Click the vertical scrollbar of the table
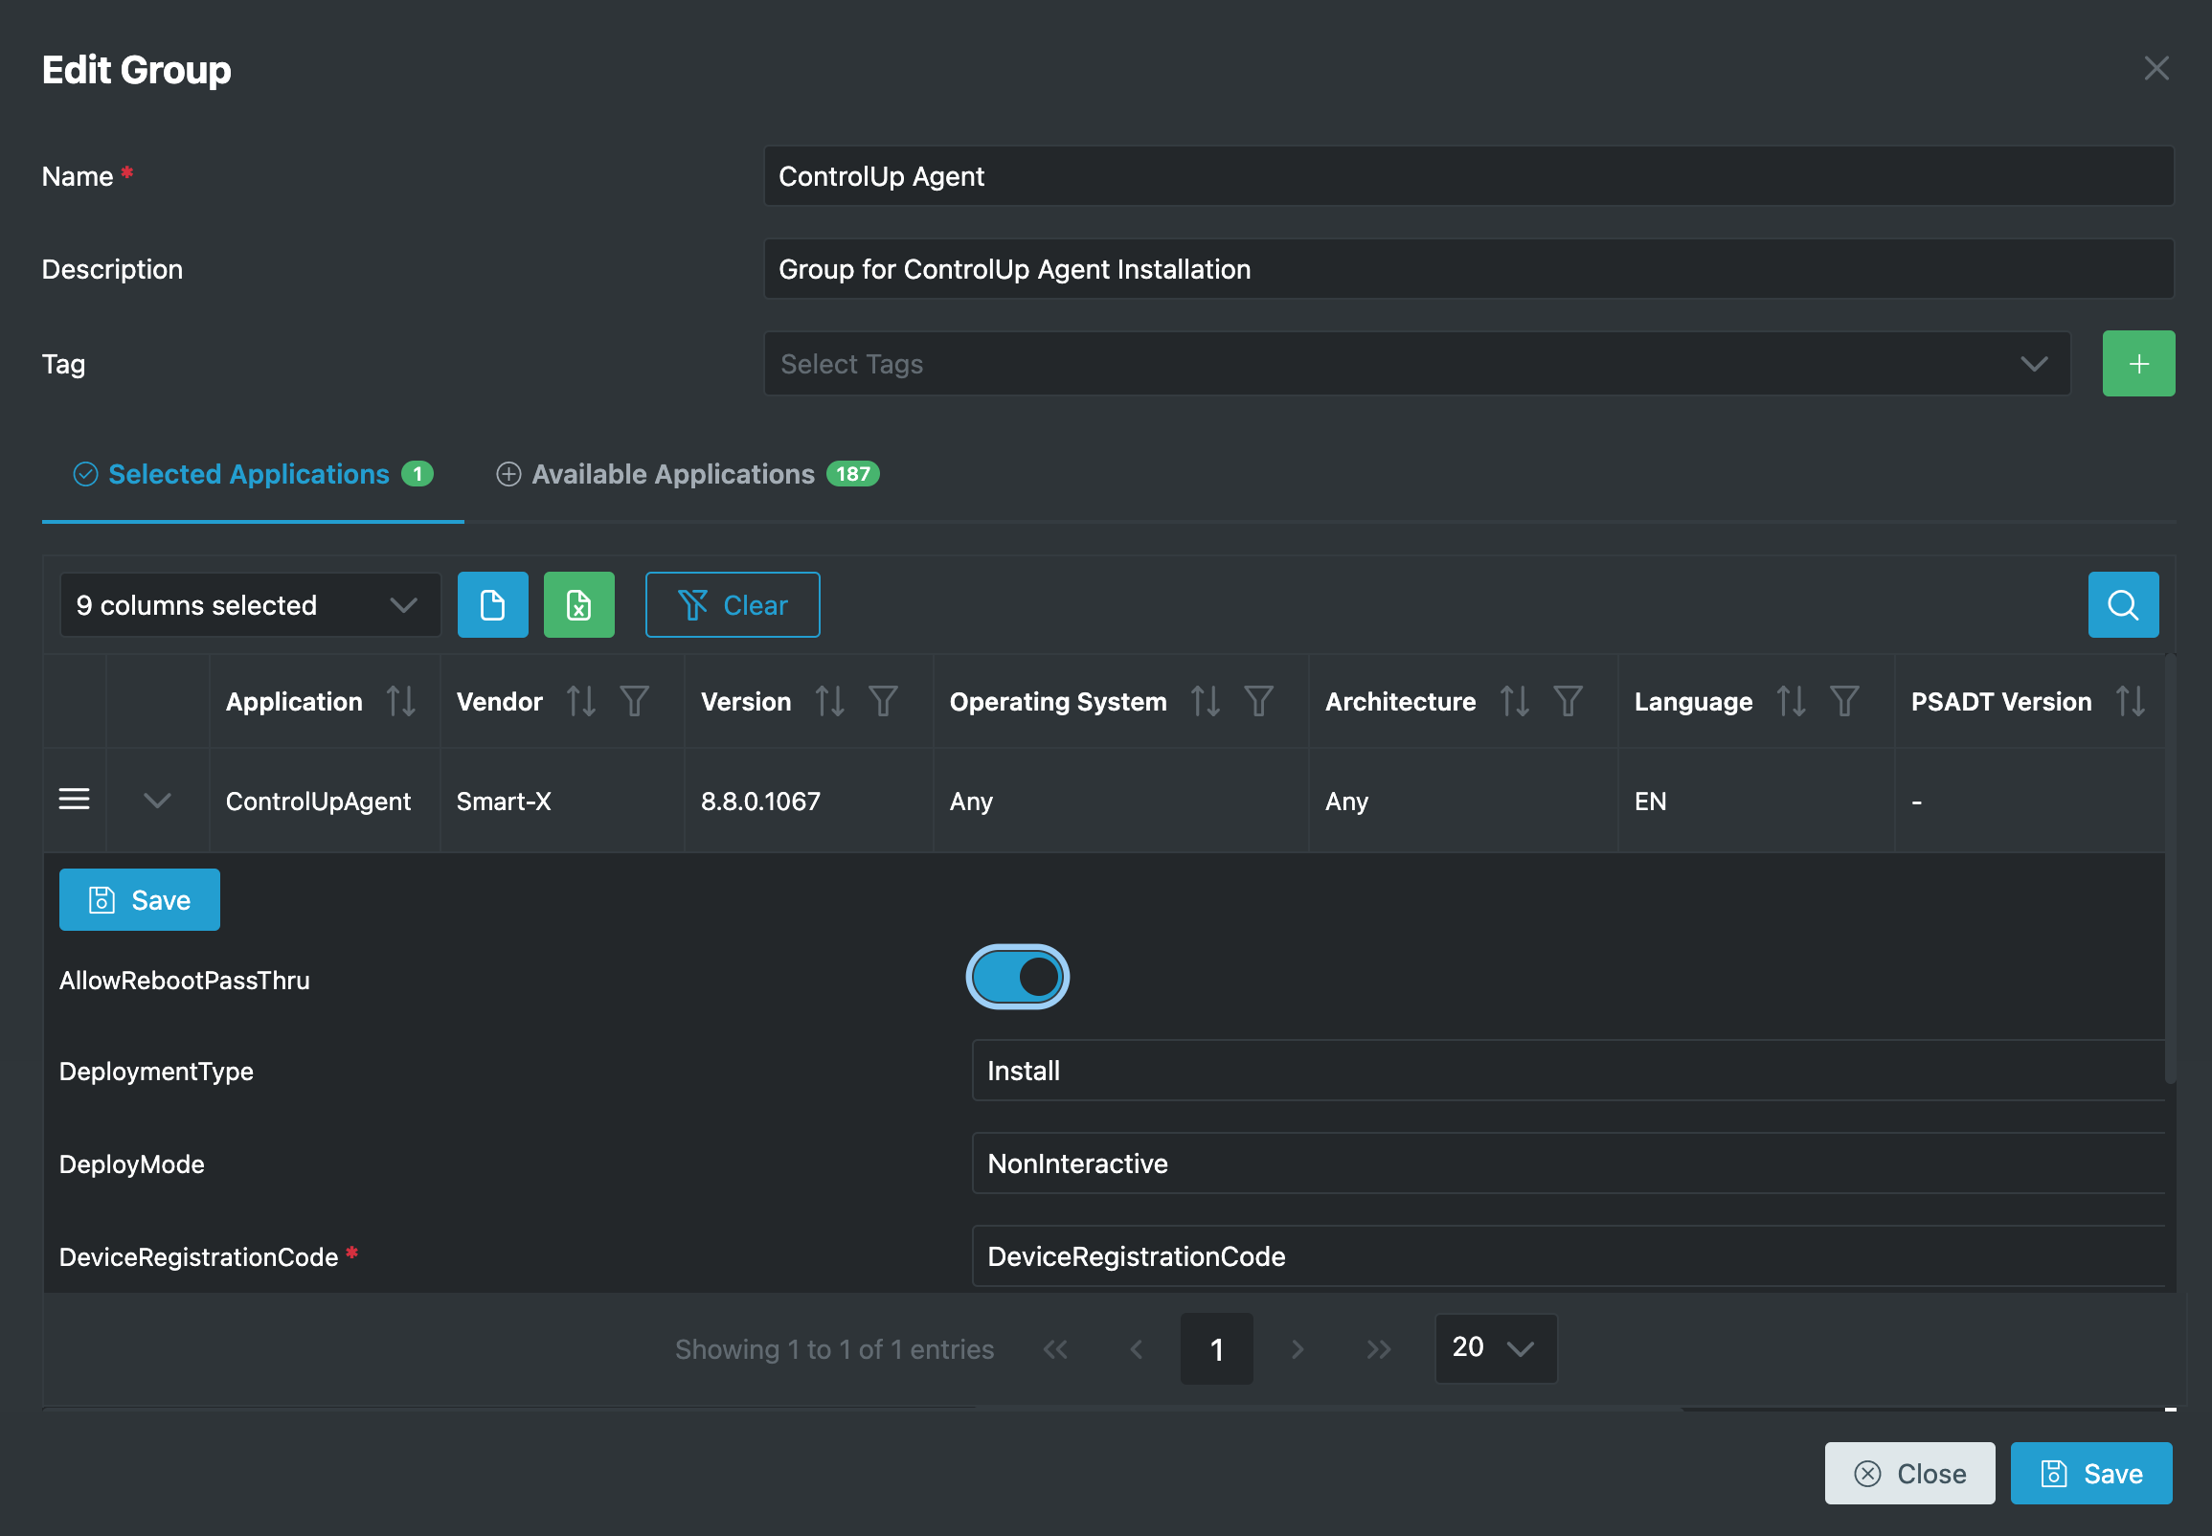Screen dimensions: 2212x1536 2171,870
